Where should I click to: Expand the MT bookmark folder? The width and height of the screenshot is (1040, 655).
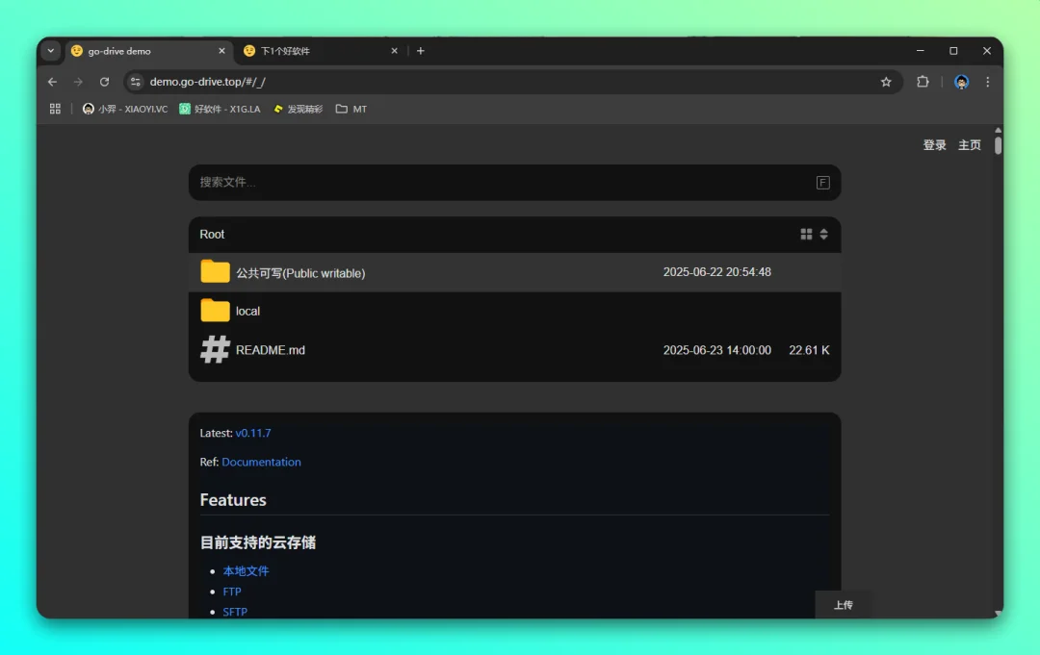point(351,109)
